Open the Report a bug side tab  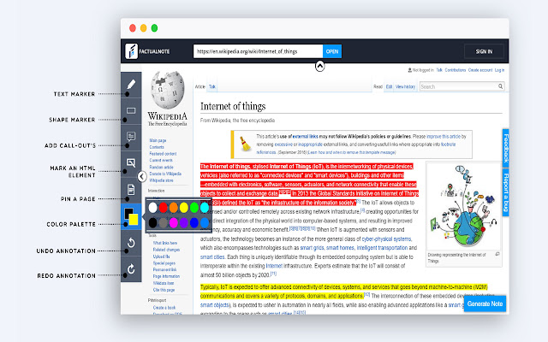(506, 192)
